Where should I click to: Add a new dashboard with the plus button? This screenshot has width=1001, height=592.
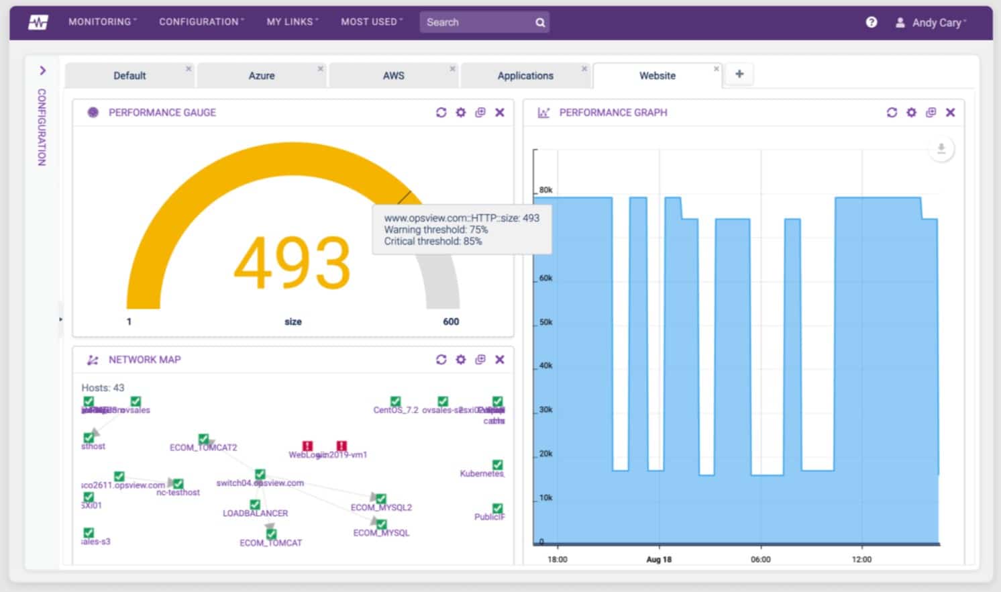(x=739, y=74)
